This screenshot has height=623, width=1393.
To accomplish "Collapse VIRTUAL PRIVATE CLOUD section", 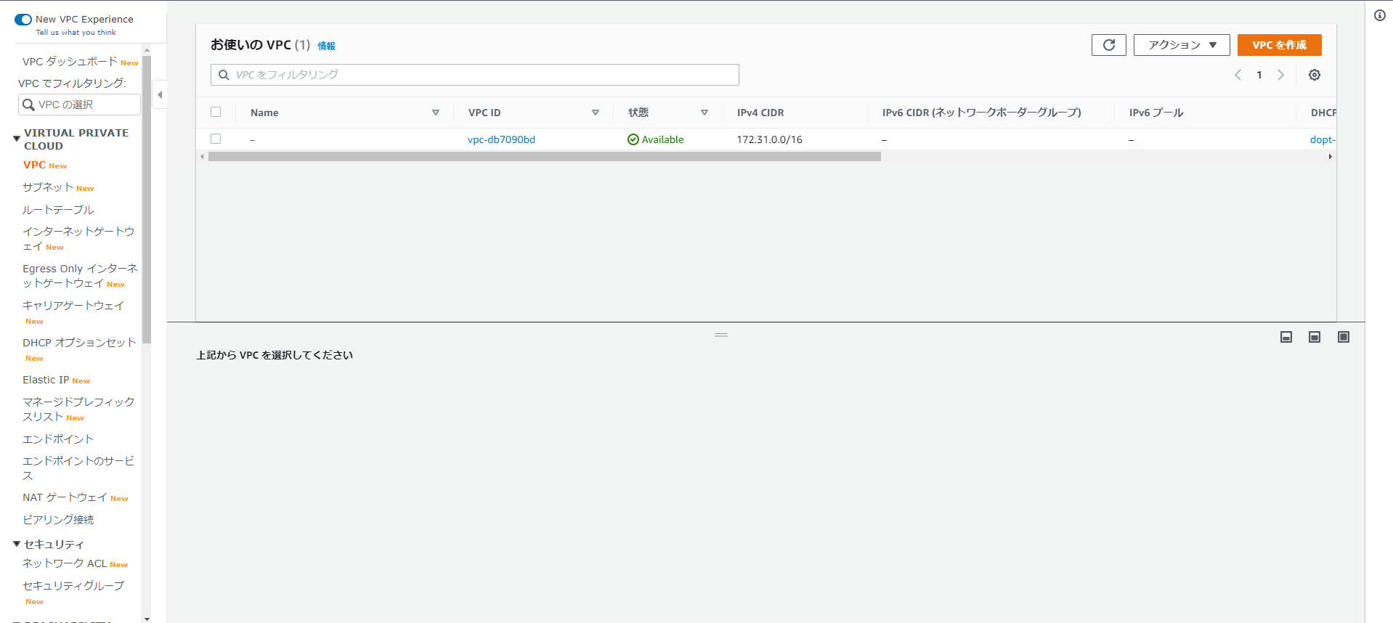I will pos(17,138).
